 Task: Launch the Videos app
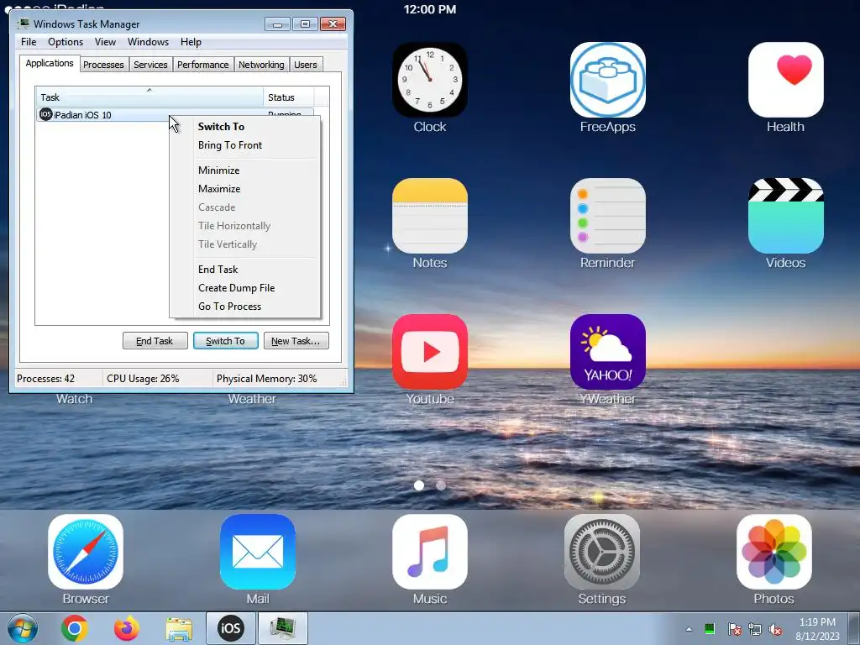785,216
